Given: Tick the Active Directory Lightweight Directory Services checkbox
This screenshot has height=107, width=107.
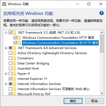Looking at the screenshot, I should (10, 53).
